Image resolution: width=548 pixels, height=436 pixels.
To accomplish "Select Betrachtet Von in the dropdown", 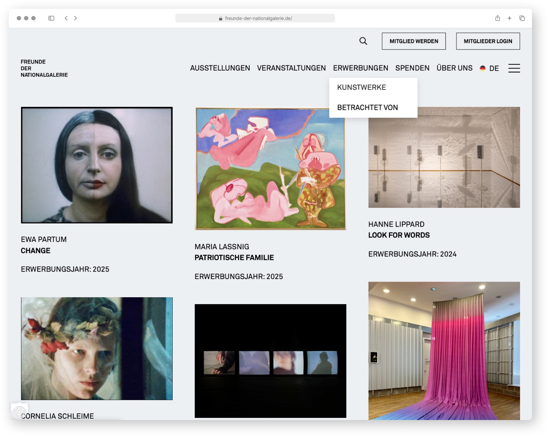I will point(367,108).
